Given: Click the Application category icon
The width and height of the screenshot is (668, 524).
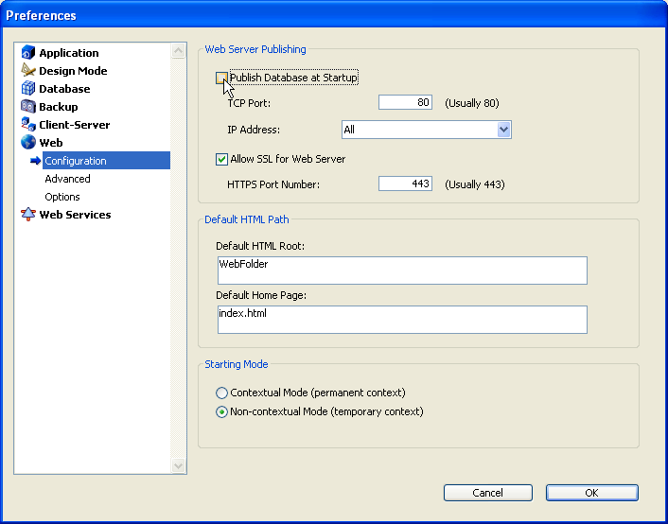Looking at the screenshot, I should (28, 53).
